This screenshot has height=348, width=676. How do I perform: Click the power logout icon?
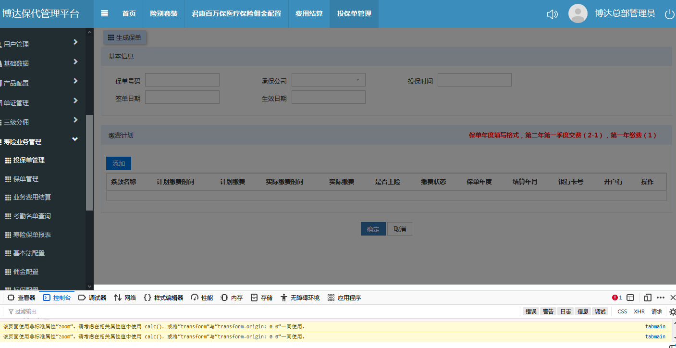(x=669, y=14)
